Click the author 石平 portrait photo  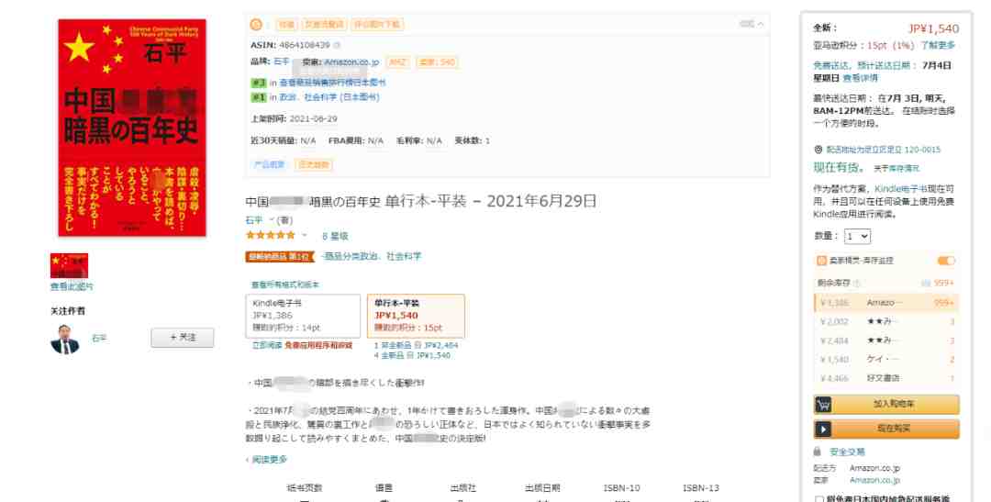point(65,339)
